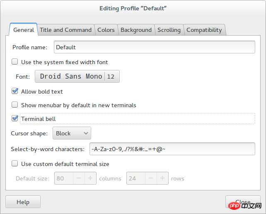Switch to the Colors tab
266x214 pixels.
[x=106, y=30]
